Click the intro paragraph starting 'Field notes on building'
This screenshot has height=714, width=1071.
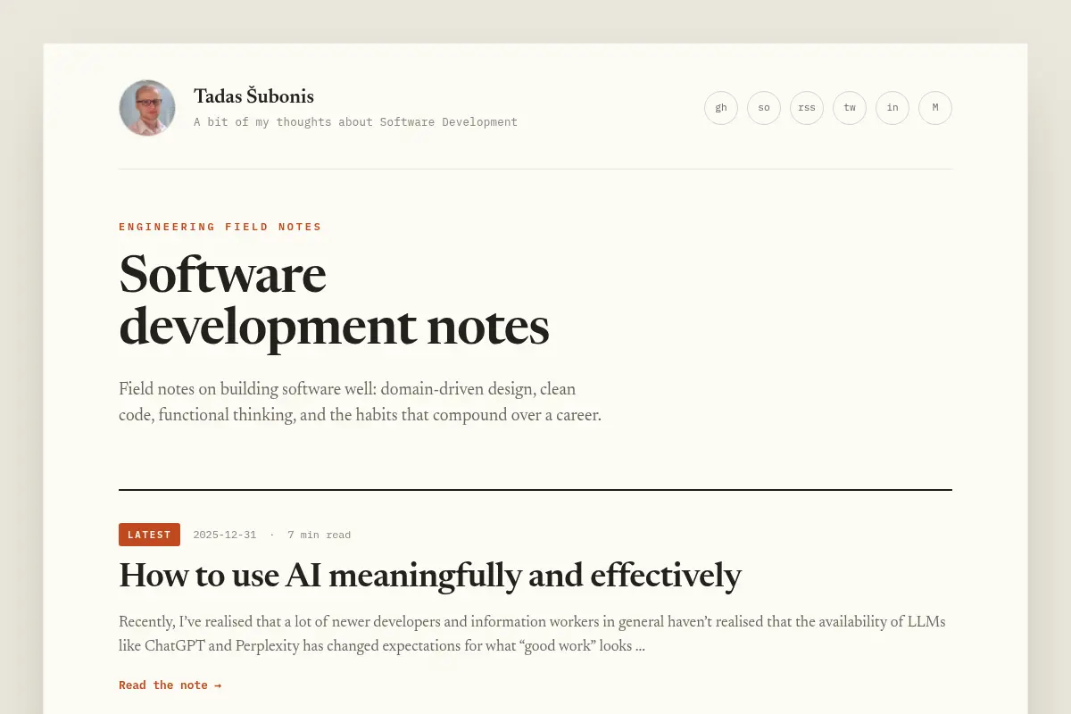click(x=360, y=403)
